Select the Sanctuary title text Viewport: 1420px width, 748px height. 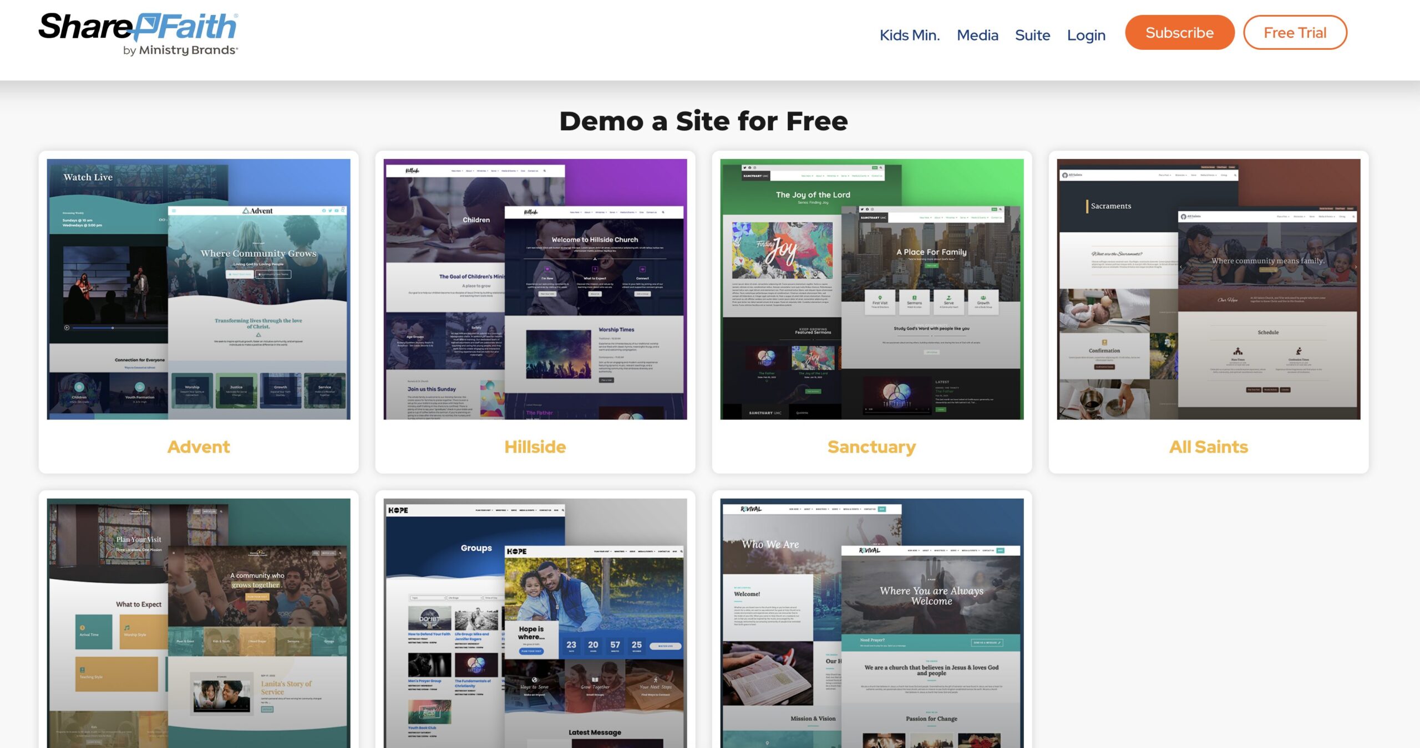click(x=871, y=447)
